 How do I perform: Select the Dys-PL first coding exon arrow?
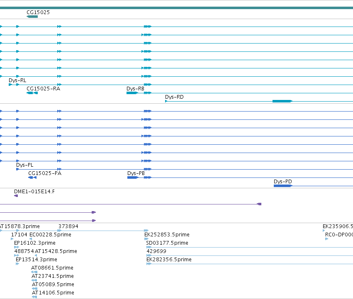click(x=17, y=169)
